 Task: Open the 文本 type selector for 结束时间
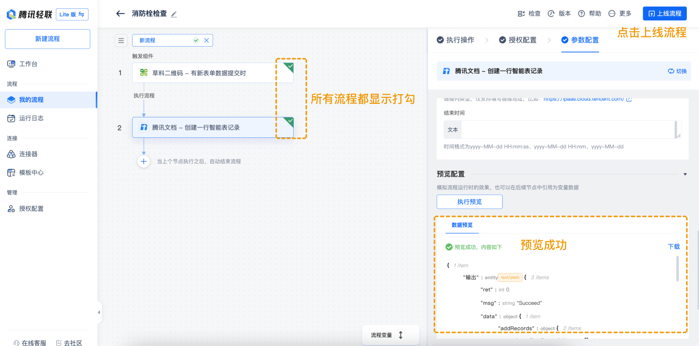tap(453, 130)
